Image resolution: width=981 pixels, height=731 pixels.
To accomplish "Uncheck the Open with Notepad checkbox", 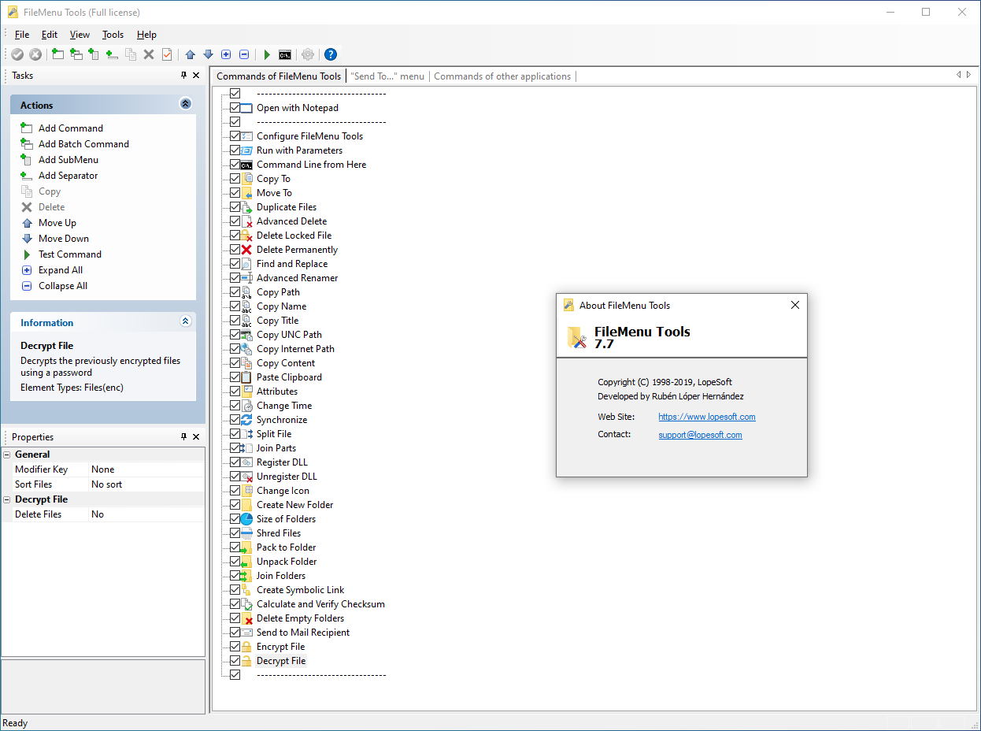I will [x=235, y=108].
